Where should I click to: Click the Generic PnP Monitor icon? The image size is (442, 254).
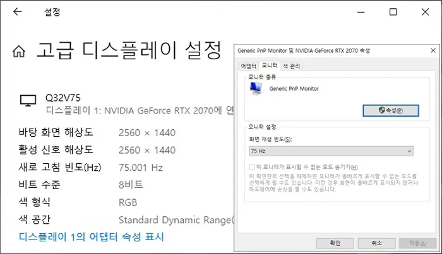pyautogui.click(x=256, y=89)
